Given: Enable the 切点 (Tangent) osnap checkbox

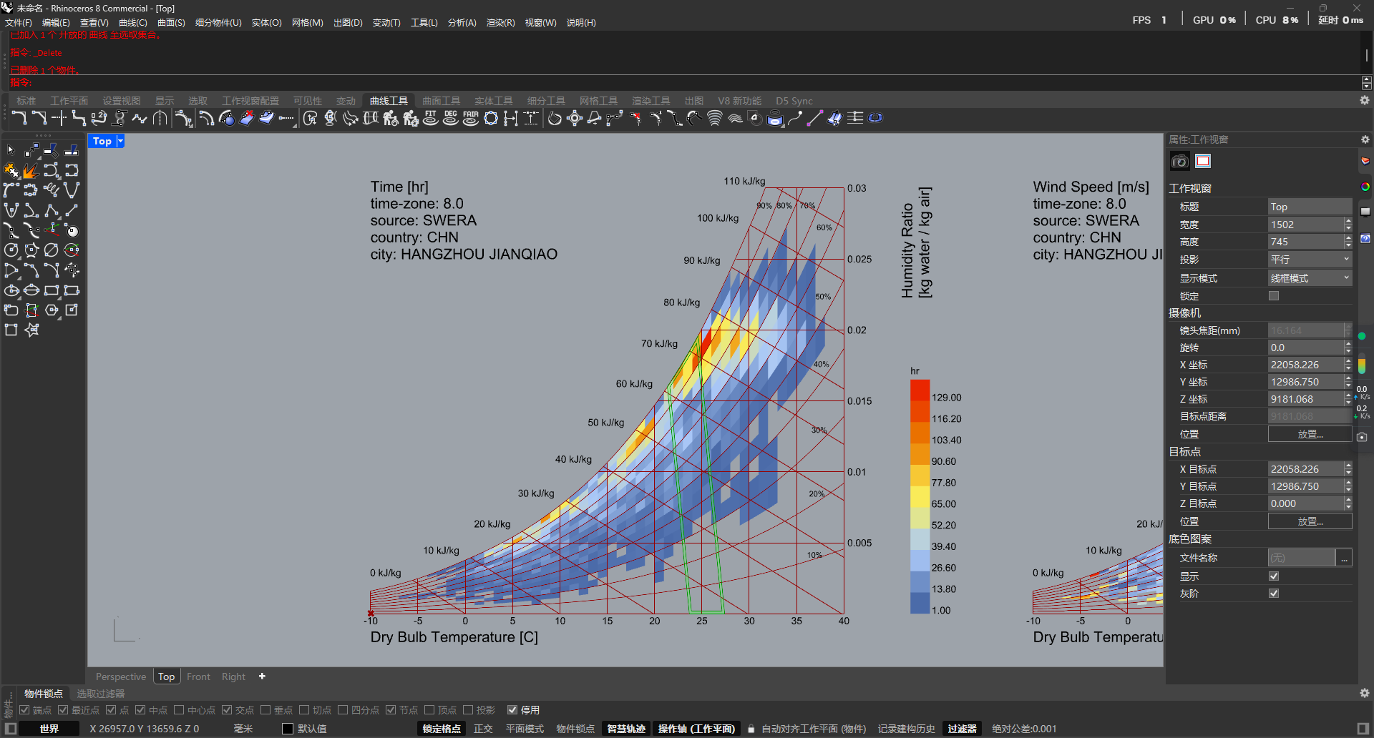Looking at the screenshot, I should [x=304, y=710].
